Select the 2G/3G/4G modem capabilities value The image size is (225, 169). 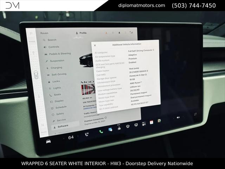[x=135, y=90]
